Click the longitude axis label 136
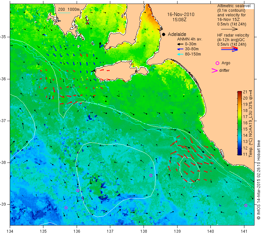This screenshot has width=261, height=235. coord(77,231)
